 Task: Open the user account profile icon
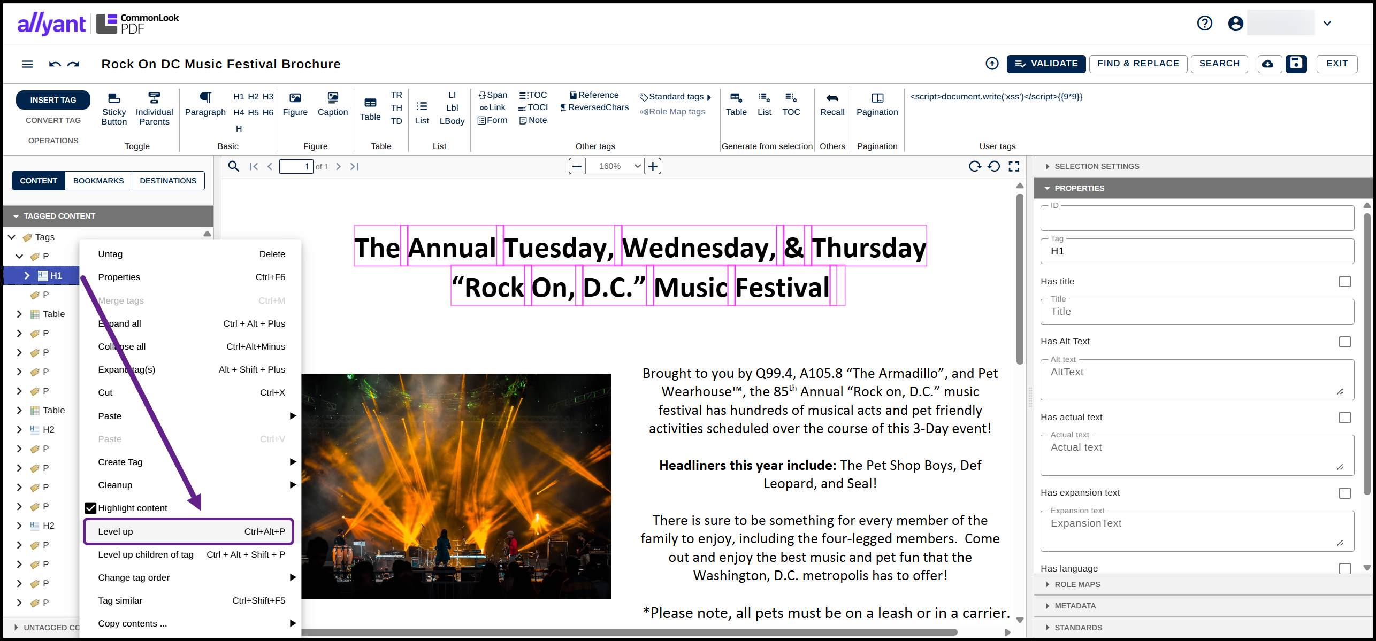pos(1236,23)
